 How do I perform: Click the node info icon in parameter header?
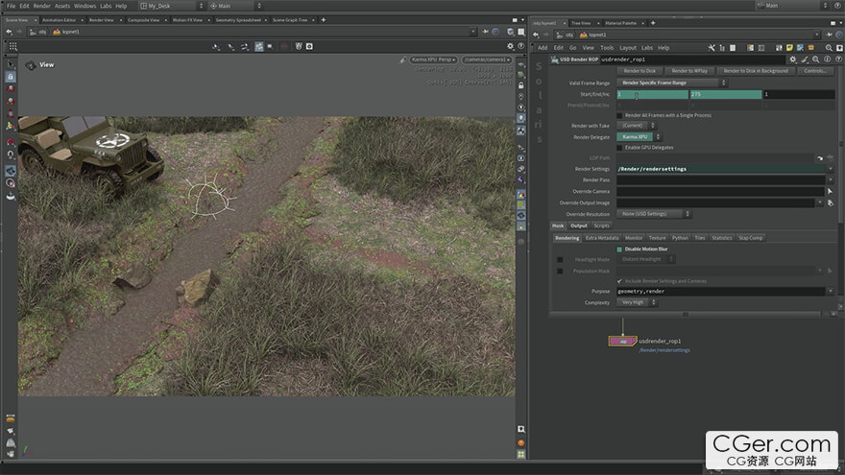827,59
